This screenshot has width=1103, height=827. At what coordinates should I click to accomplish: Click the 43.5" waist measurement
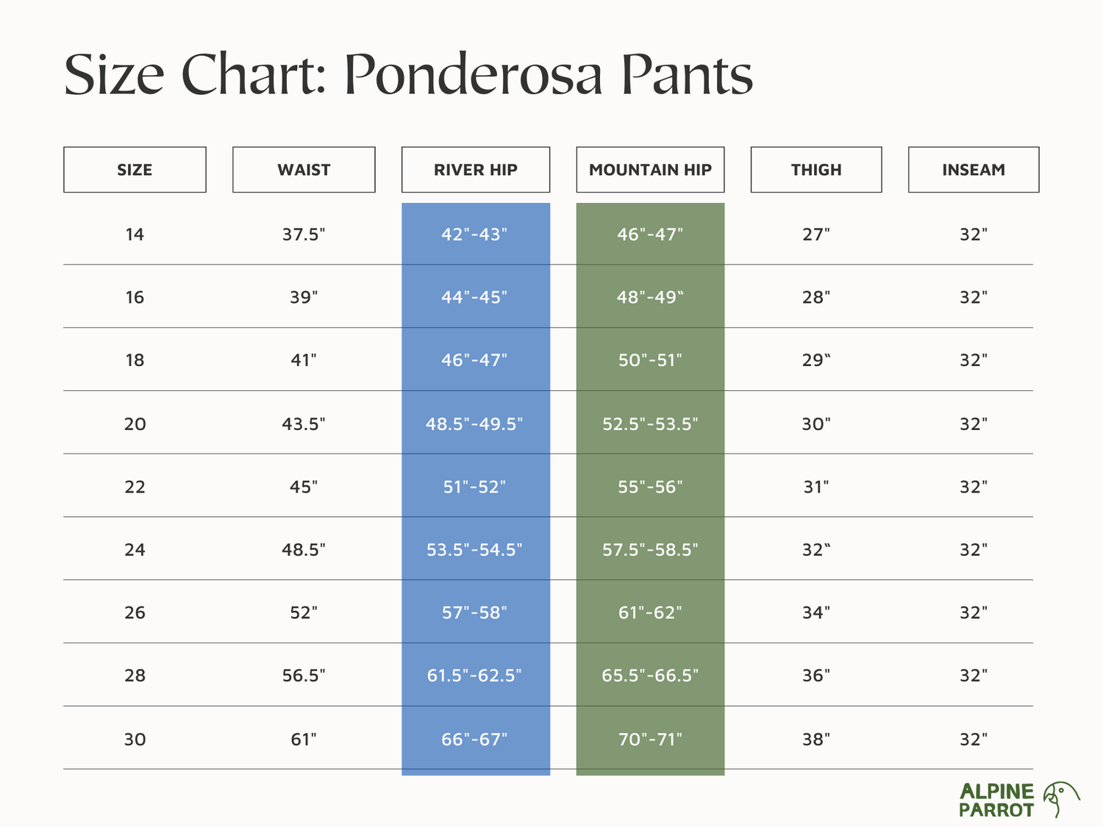pos(304,424)
